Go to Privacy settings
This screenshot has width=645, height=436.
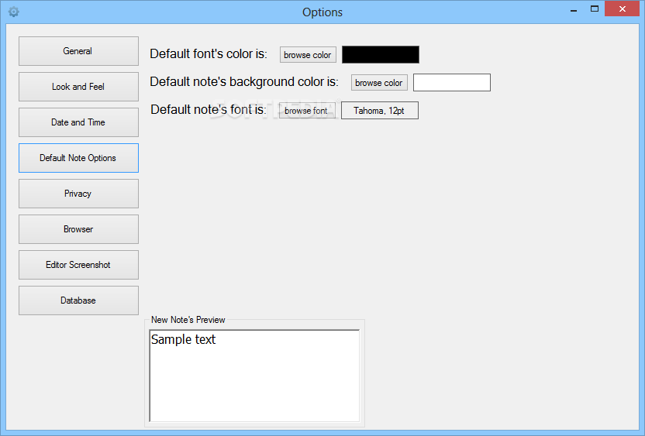(x=78, y=194)
